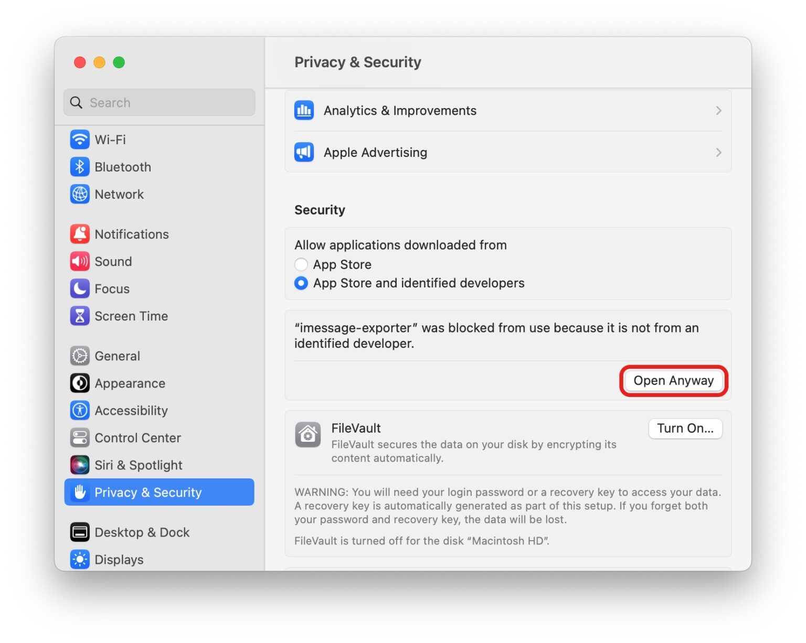
Task: Select App Store and identified developers option
Action: [301, 283]
